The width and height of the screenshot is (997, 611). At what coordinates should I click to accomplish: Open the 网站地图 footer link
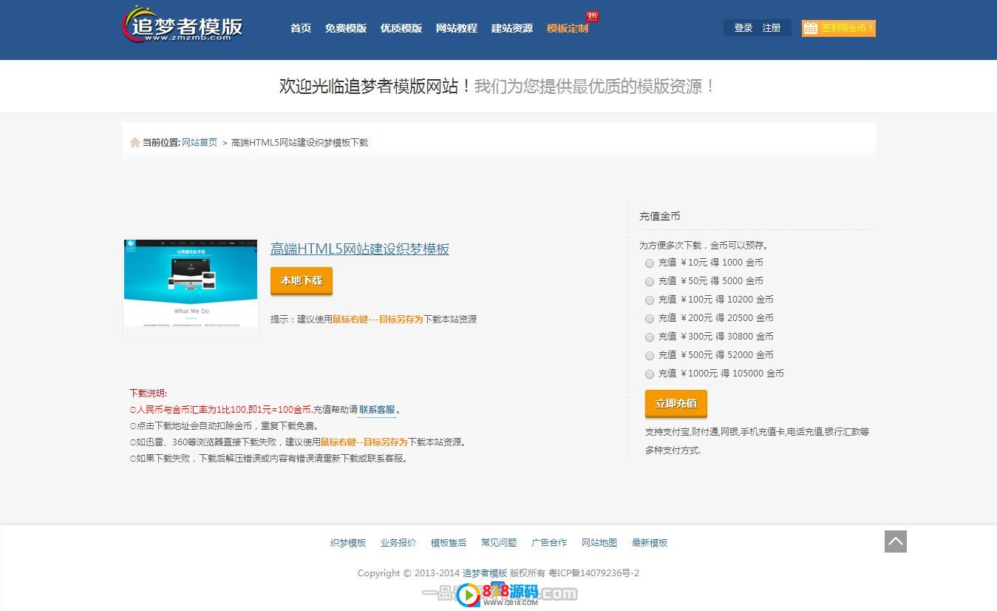[599, 543]
